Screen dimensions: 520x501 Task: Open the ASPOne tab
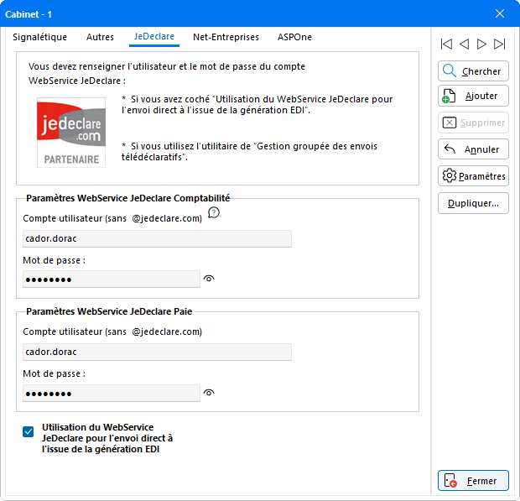point(295,37)
